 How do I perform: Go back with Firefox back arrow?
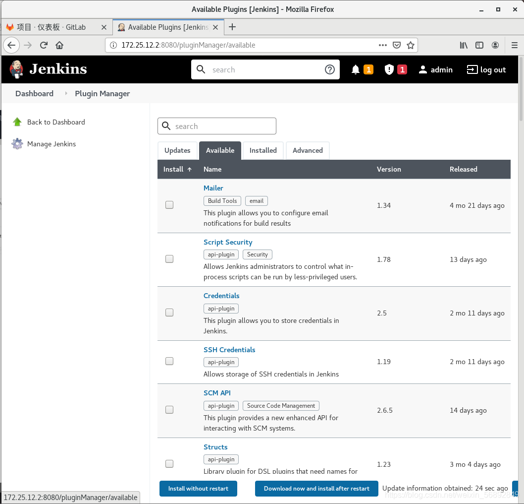click(11, 45)
